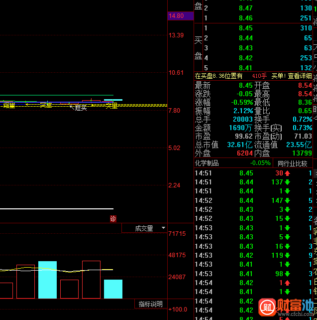Click the 5.02 price axis label

[174, 148]
